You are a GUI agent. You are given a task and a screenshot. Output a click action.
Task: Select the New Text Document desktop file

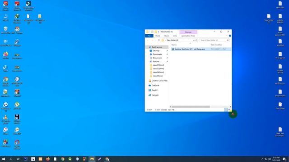pyautogui.click(x=280, y=132)
